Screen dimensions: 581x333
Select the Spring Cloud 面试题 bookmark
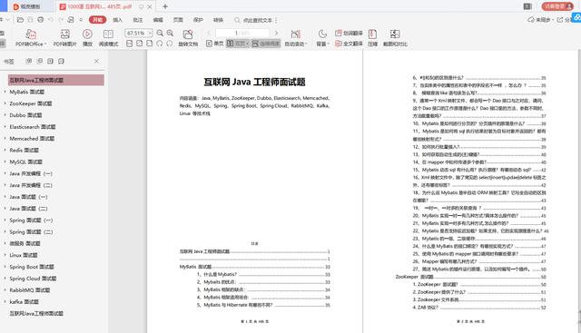coord(33,279)
